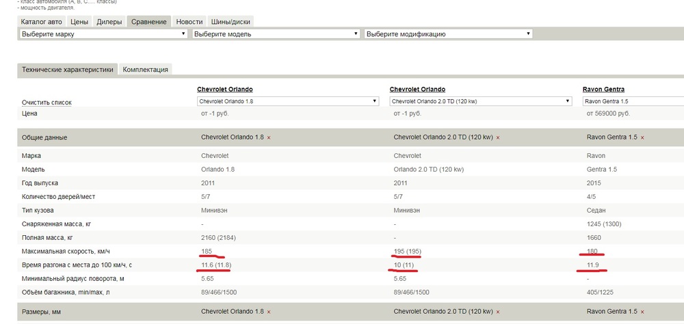Open the first Chevrolet Orlando heading link

coord(225,90)
